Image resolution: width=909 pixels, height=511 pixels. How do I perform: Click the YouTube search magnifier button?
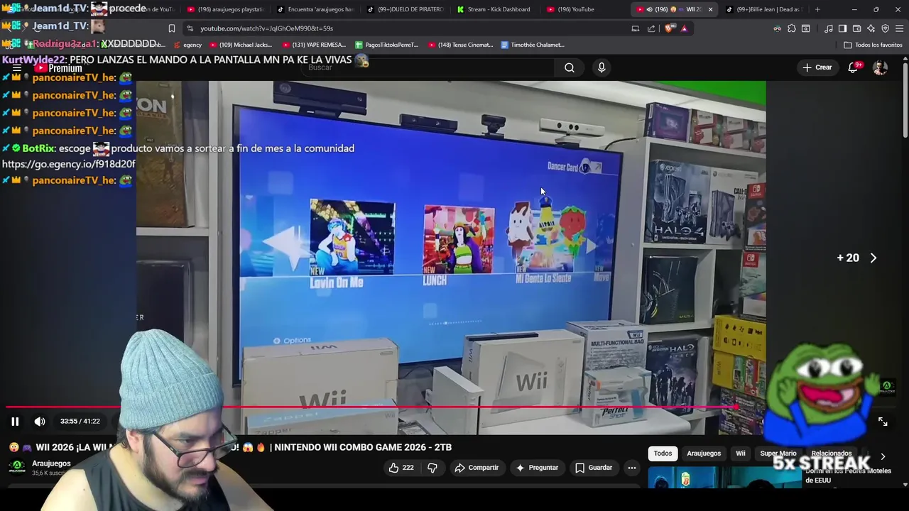(x=570, y=67)
